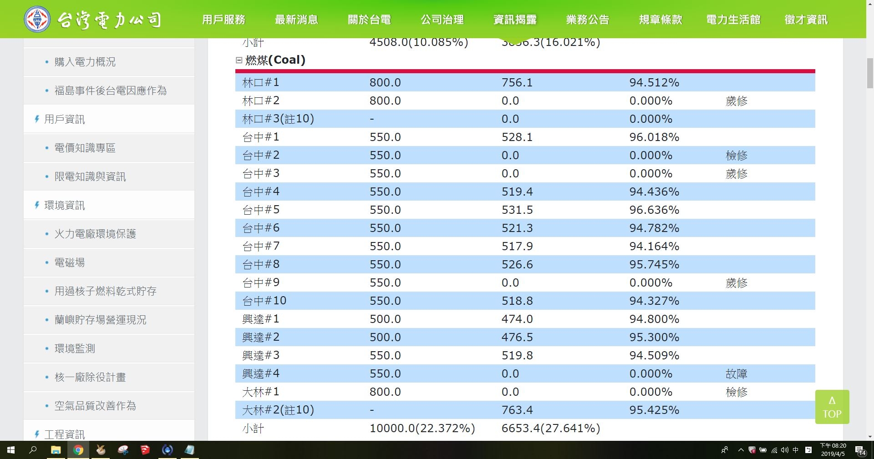
Task: Open 蘭嶼貯存場營運現況 link
Action: (x=100, y=320)
